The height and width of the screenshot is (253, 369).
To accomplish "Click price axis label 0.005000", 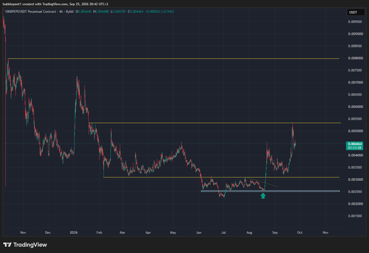I will 355,131.
